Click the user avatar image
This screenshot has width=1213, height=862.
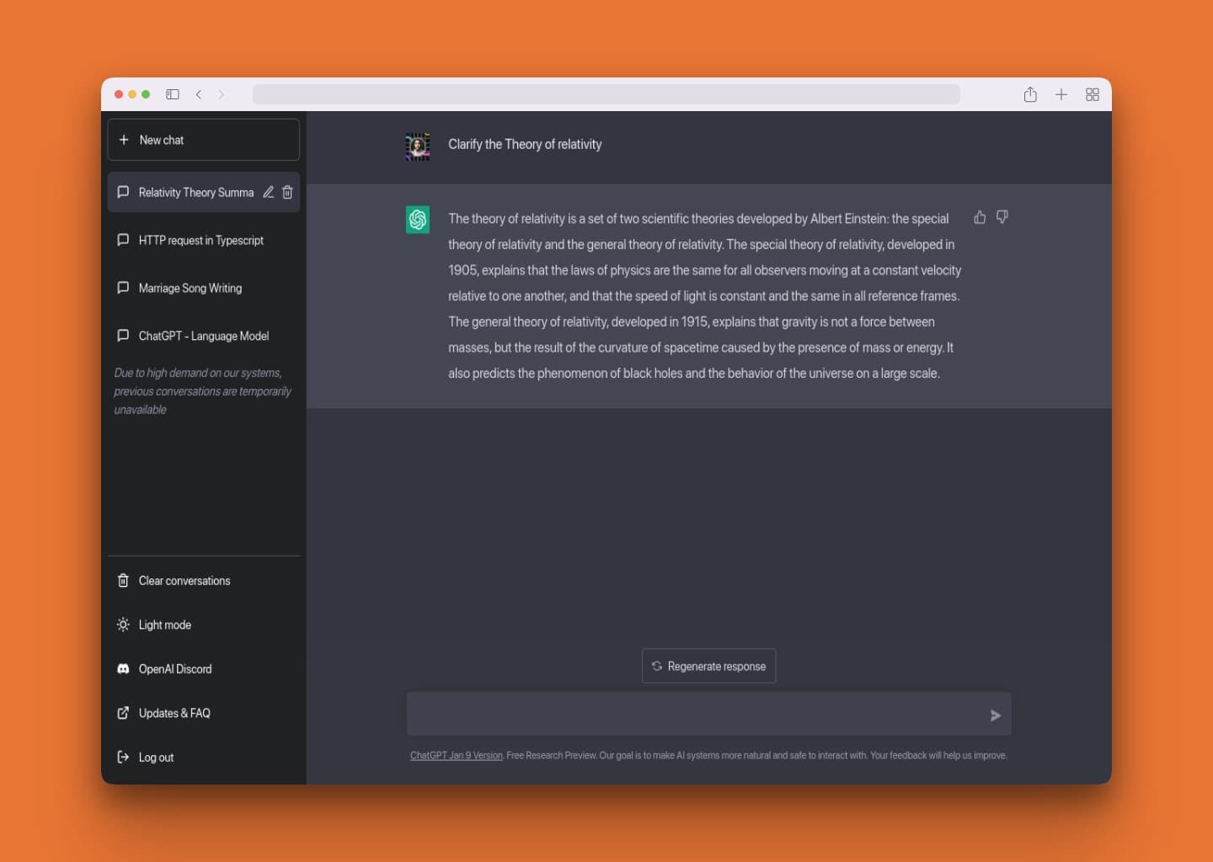418,146
